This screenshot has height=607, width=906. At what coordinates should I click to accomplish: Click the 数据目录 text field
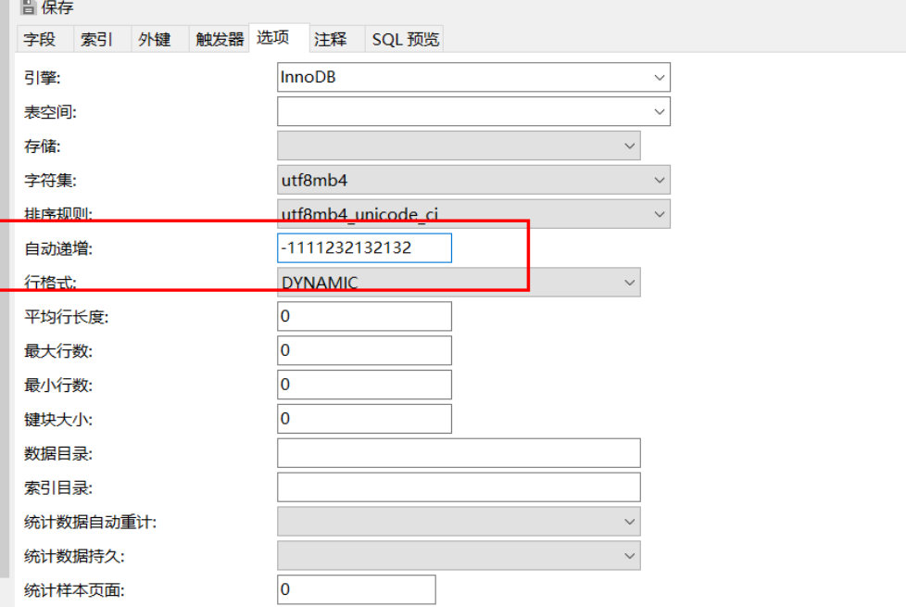click(459, 452)
